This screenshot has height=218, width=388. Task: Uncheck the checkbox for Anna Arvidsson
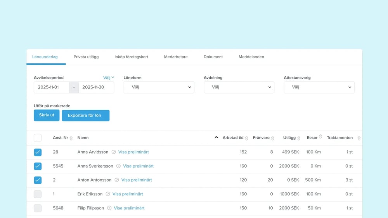(x=38, y=152)
